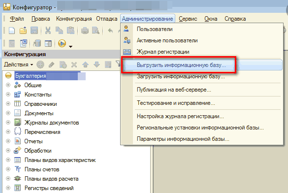Screen dimensions: 288x193
Task: Click the Save floppy disk icon
Action: pyautogui.click(x=34, y=31)
